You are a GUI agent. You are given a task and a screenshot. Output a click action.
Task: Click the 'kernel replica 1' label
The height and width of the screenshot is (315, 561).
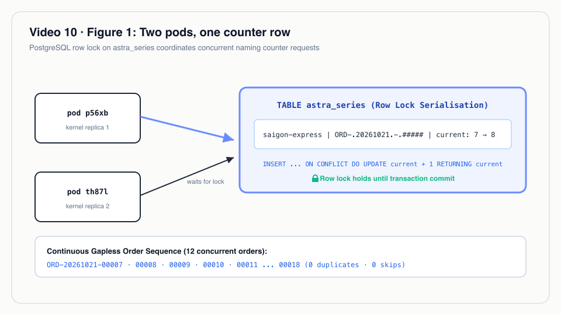click(x=87, y=128)
